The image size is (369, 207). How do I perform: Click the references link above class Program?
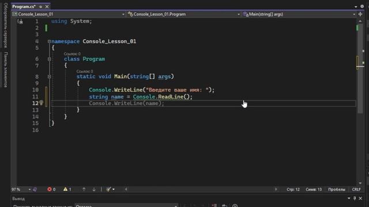(x=72, y=53)
